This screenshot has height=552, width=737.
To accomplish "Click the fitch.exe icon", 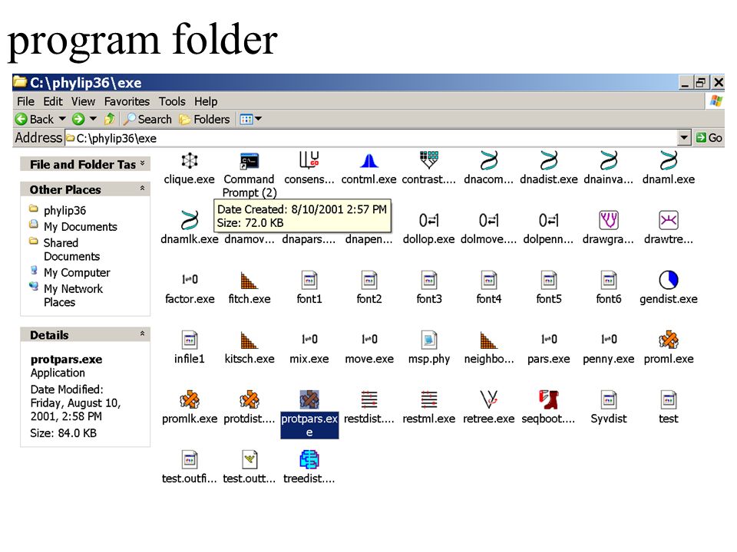I will tap(249, 280).
